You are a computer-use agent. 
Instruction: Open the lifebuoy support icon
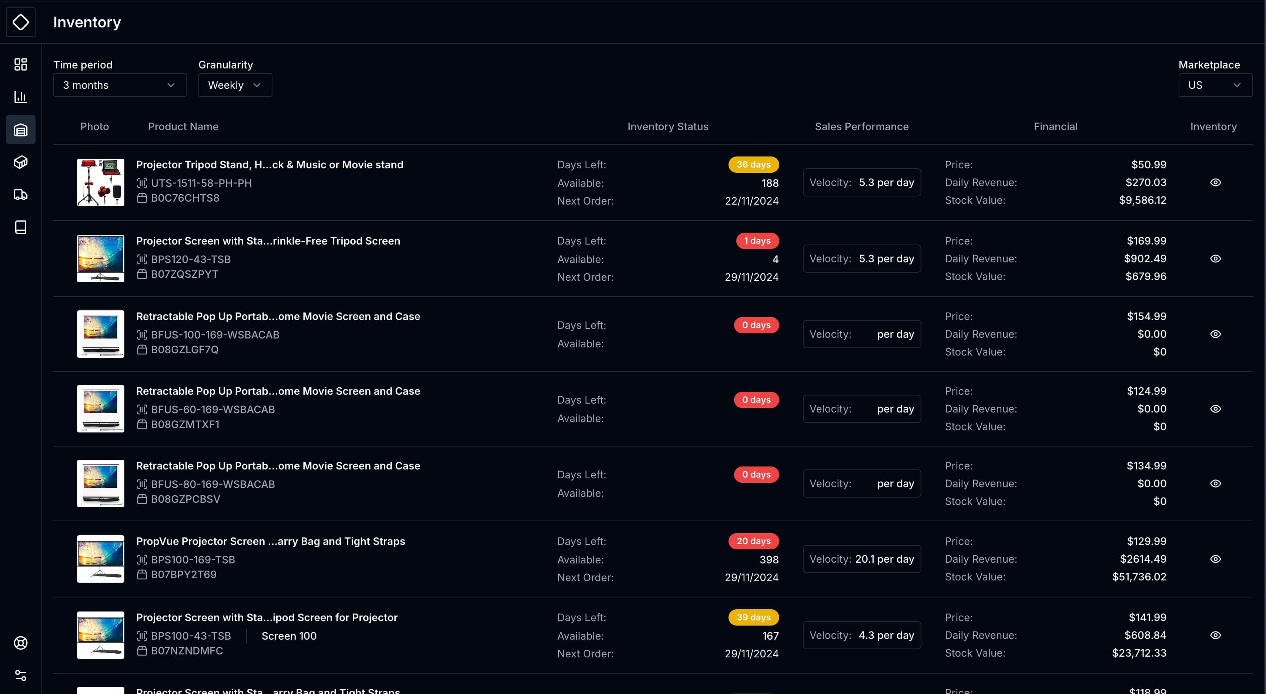point(21,643)
